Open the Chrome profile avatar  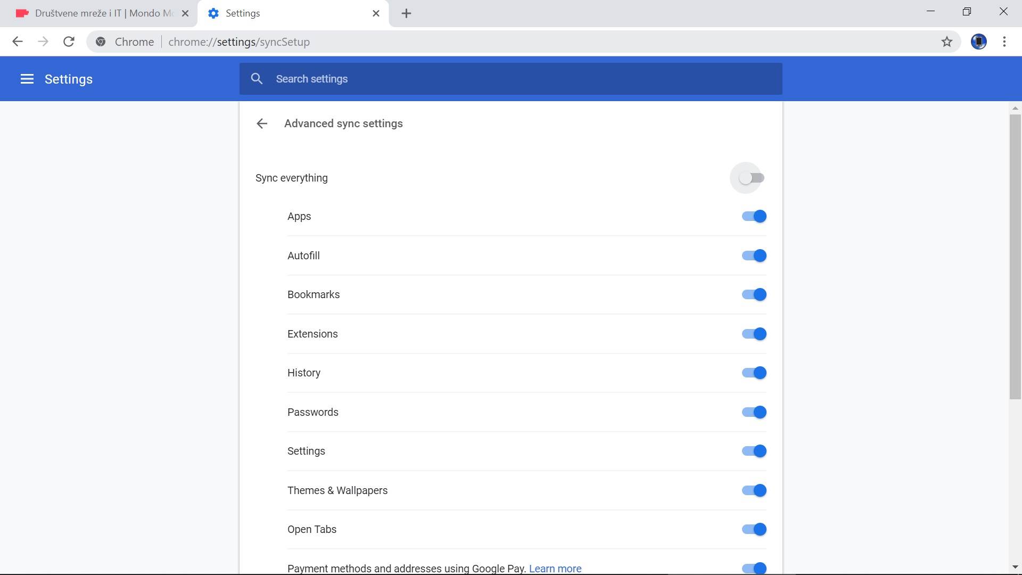(x=978, y=42)
